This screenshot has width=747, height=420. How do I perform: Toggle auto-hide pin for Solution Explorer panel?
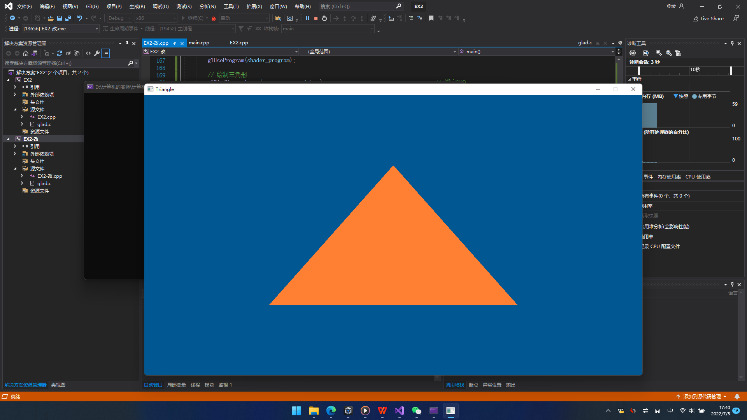(127, 43)
